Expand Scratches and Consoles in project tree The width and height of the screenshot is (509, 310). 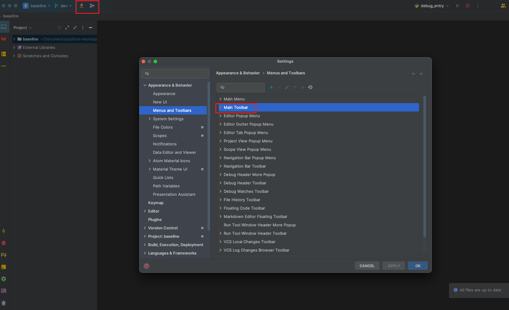(x=14, y=56)
